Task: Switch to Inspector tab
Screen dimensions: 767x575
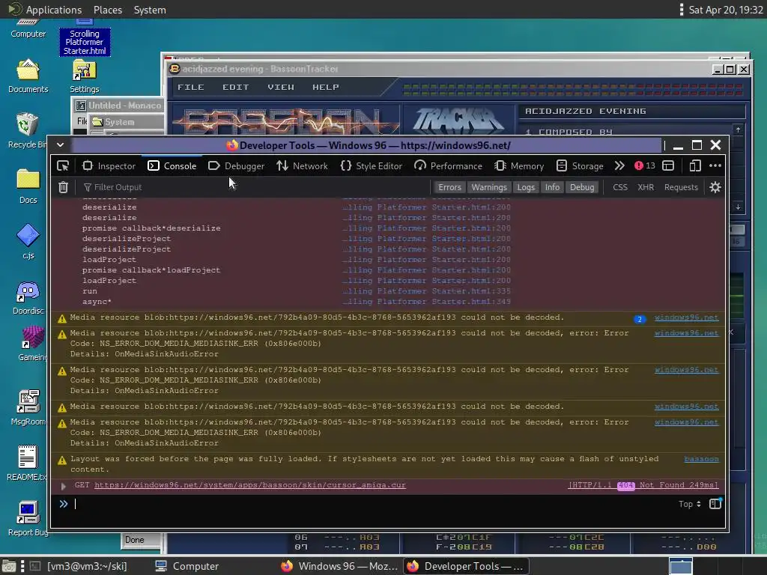Action: click(x=109, y=165)
